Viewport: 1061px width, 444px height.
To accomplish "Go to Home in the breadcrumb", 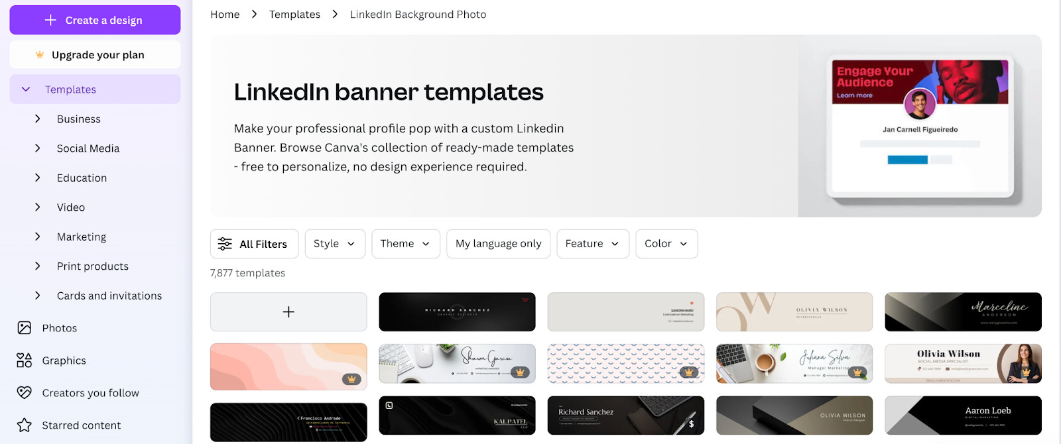I will (x=225, y=15).
